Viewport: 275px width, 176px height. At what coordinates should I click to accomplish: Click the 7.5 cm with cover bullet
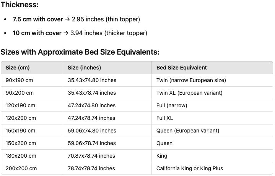tap(76, 19)
